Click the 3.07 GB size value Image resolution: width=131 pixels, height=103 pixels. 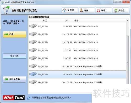[x=67, y=58]
